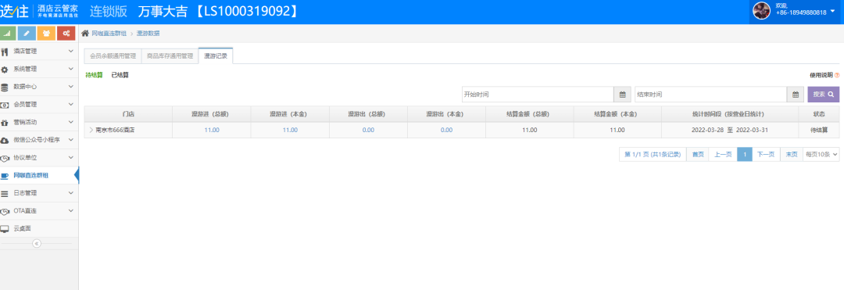The height and width of the screenshot is (290, 844).
Task: Expand the 酒店管理 sidebar menu
Action: [39, 52]
